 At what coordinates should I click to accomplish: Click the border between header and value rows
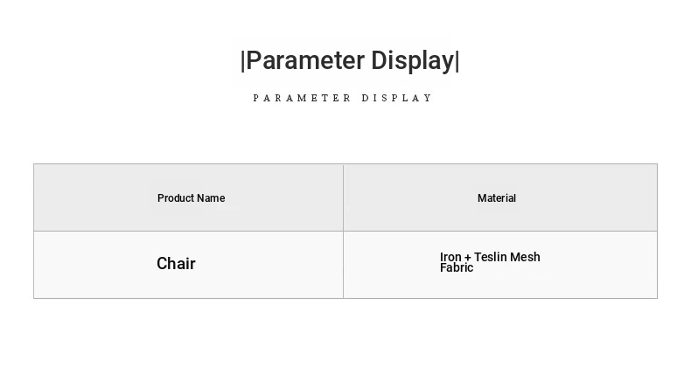point(345,231)
